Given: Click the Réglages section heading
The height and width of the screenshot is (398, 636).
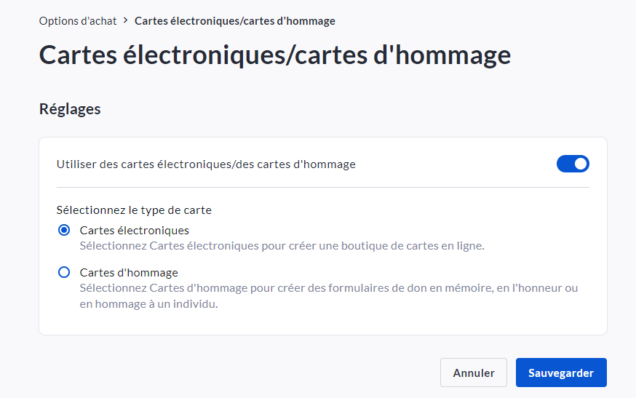Looking at the screenshot, I should 70,109.
